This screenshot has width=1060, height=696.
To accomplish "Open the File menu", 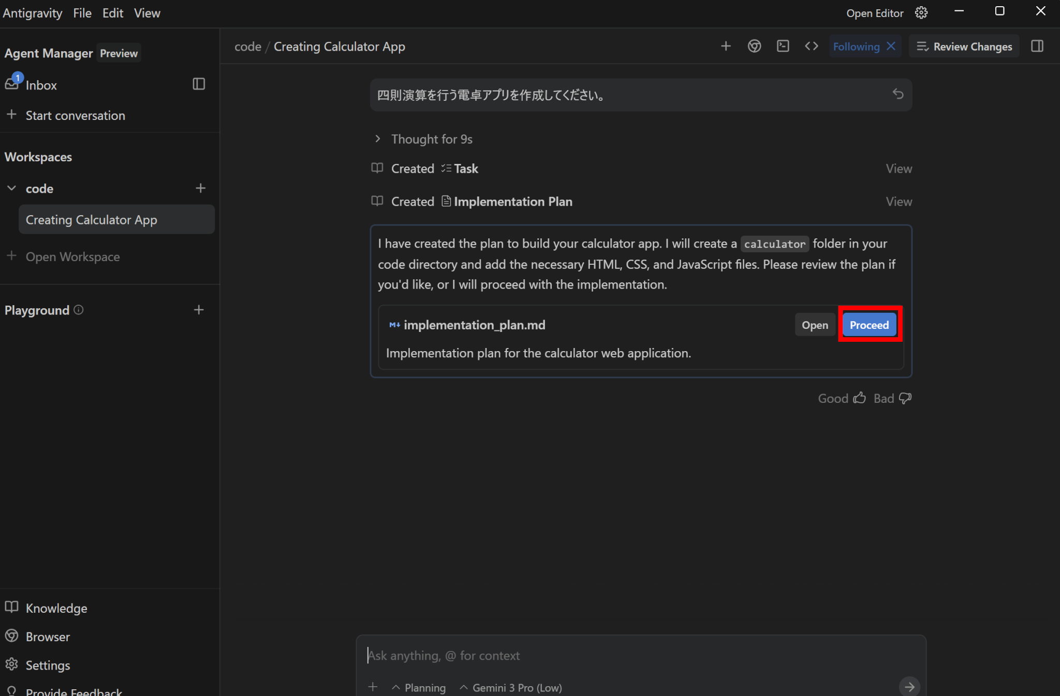I will coord(82,13).
